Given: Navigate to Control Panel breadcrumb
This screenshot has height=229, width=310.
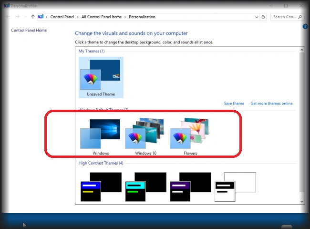Looking at the screenshot, I should [x=62, y=17].
